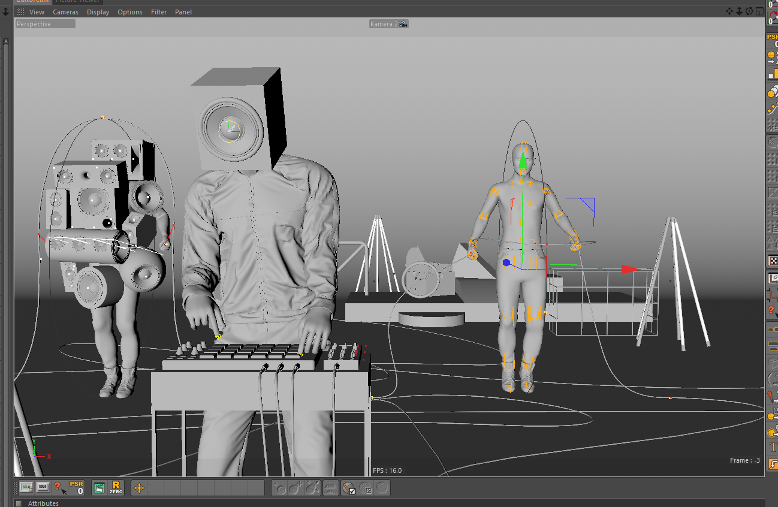Click the Frame : -3 readout
Screen dimensions: 778x507
pos(745,460)
